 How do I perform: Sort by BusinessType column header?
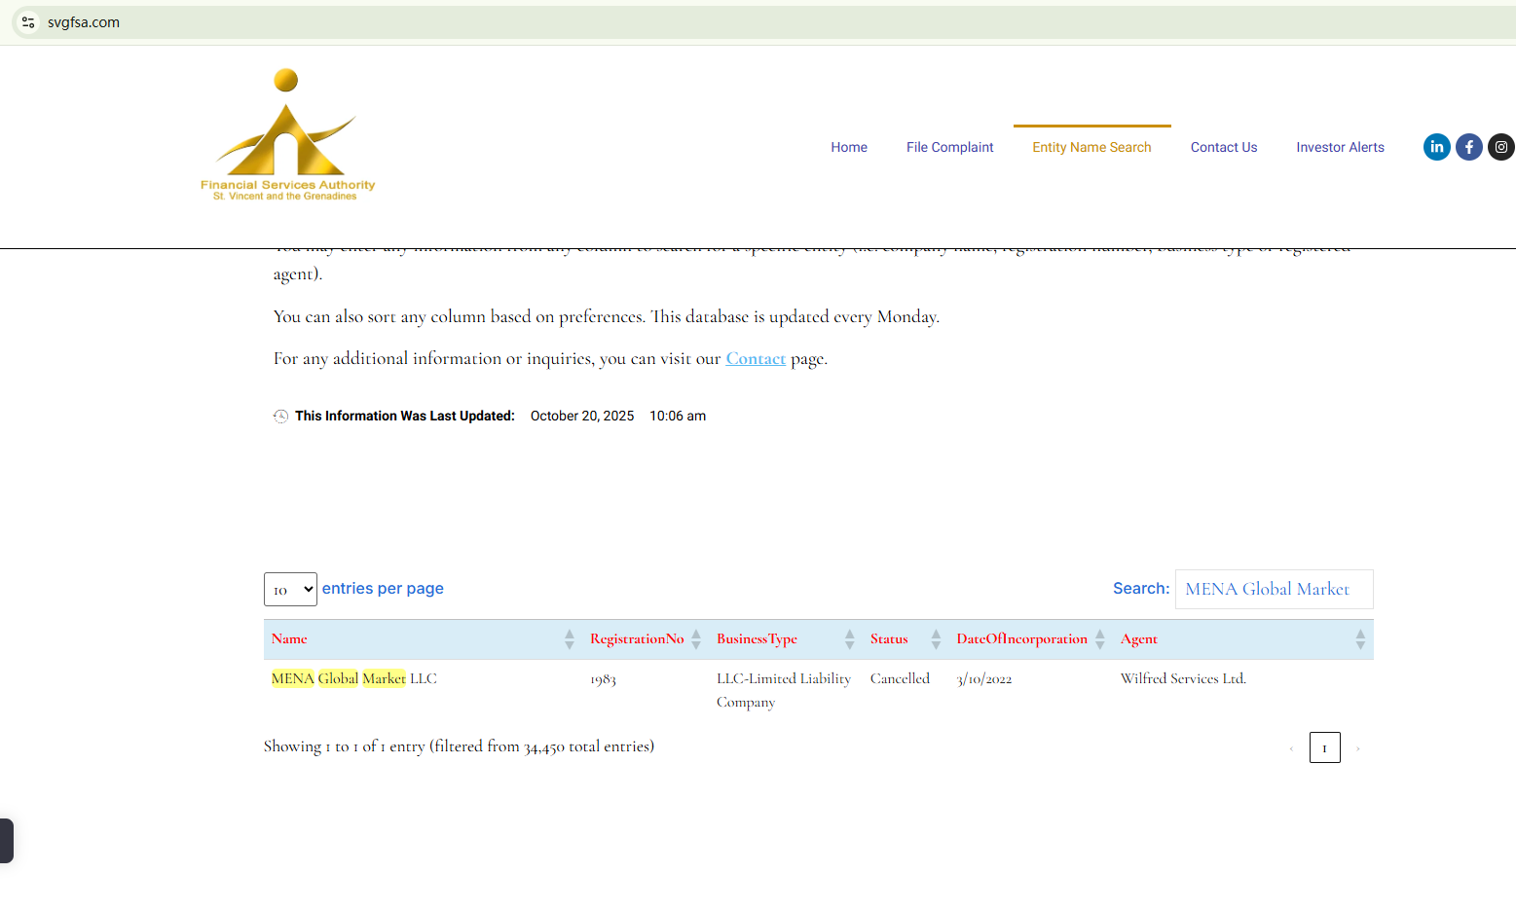point(757,639)
